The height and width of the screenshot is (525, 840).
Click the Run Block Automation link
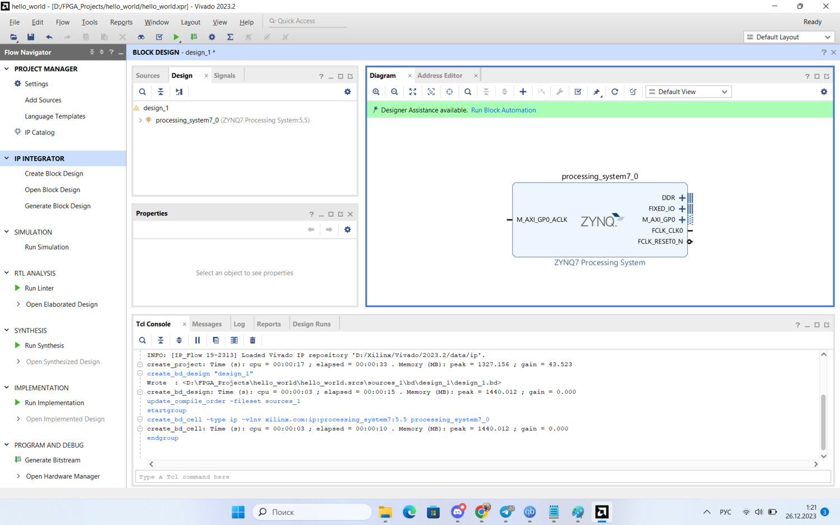click(x=503, y=110)
